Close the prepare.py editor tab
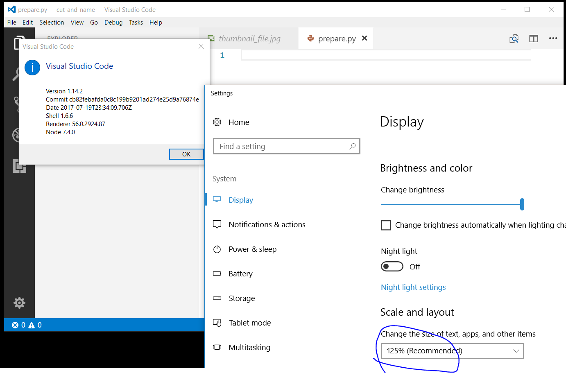This screenshot has width=566, height=373. click(365, 38)
